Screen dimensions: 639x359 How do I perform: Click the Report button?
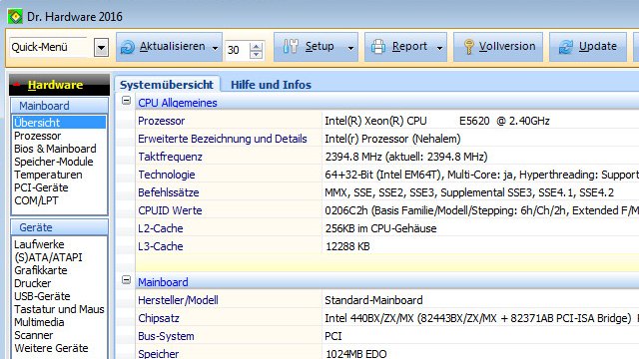pos(405,47)
